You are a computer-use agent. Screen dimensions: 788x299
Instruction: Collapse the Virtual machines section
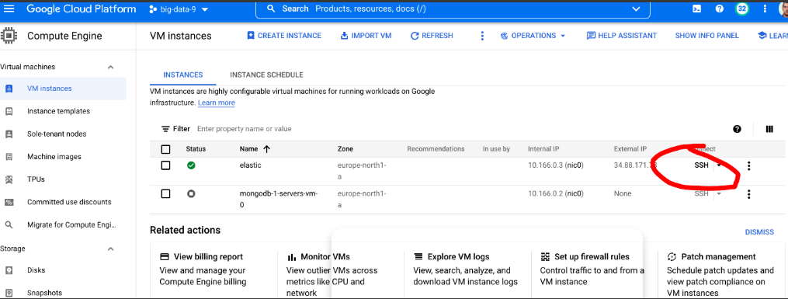tap(111, 67)
